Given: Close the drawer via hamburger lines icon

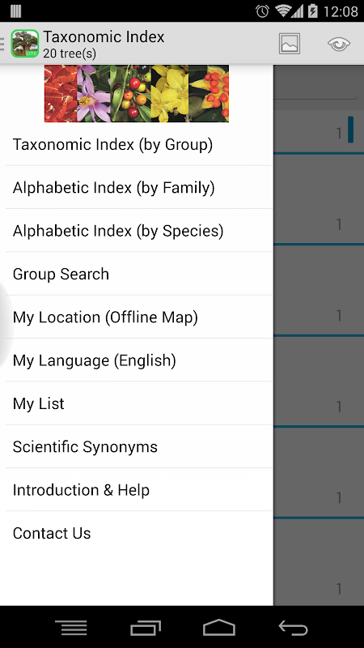Looking at the screenshot, I should 2,44.
